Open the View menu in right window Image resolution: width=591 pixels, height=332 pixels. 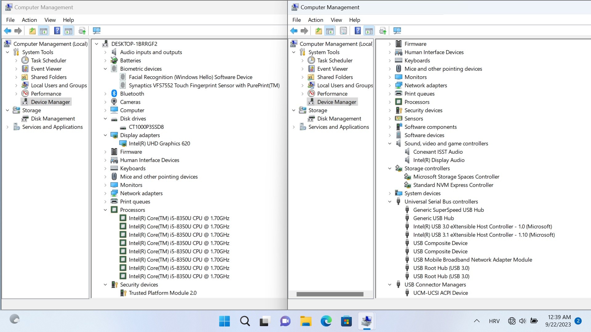tap(336, 20)
